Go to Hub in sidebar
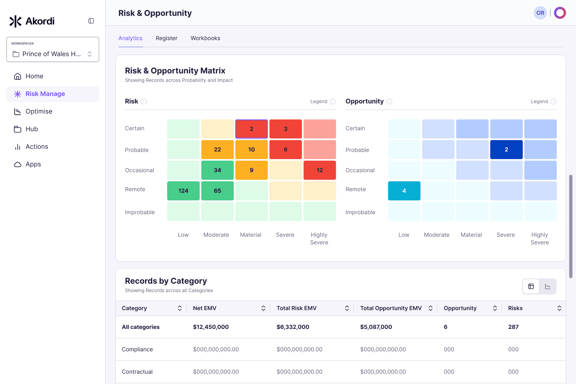Image resolution: width=576 pixels, height=384 pixels. [x=53, y=129]
